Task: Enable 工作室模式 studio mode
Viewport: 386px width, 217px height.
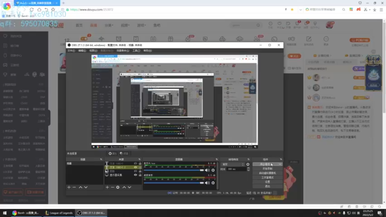Action: 267,177
